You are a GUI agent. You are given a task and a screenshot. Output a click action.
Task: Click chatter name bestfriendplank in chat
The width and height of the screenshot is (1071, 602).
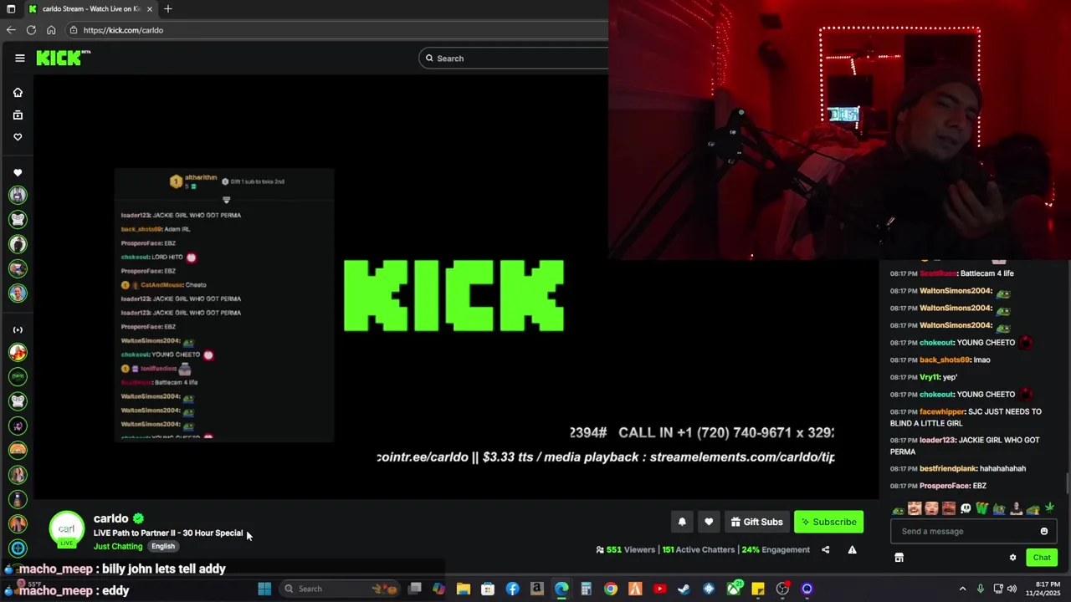(x=948, y=468)
